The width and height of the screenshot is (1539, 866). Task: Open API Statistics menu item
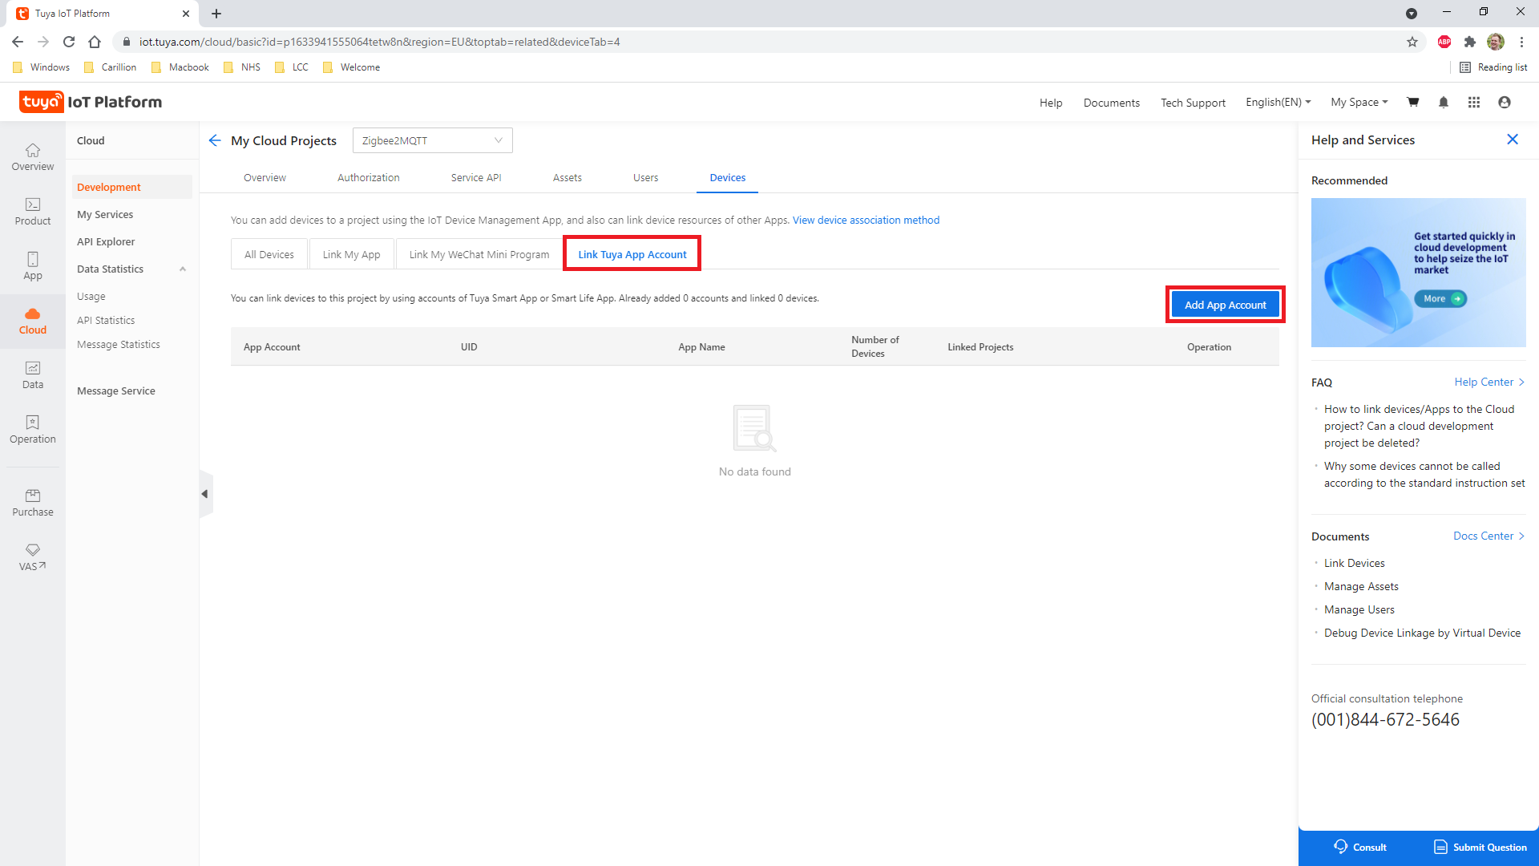coord(106,320)
